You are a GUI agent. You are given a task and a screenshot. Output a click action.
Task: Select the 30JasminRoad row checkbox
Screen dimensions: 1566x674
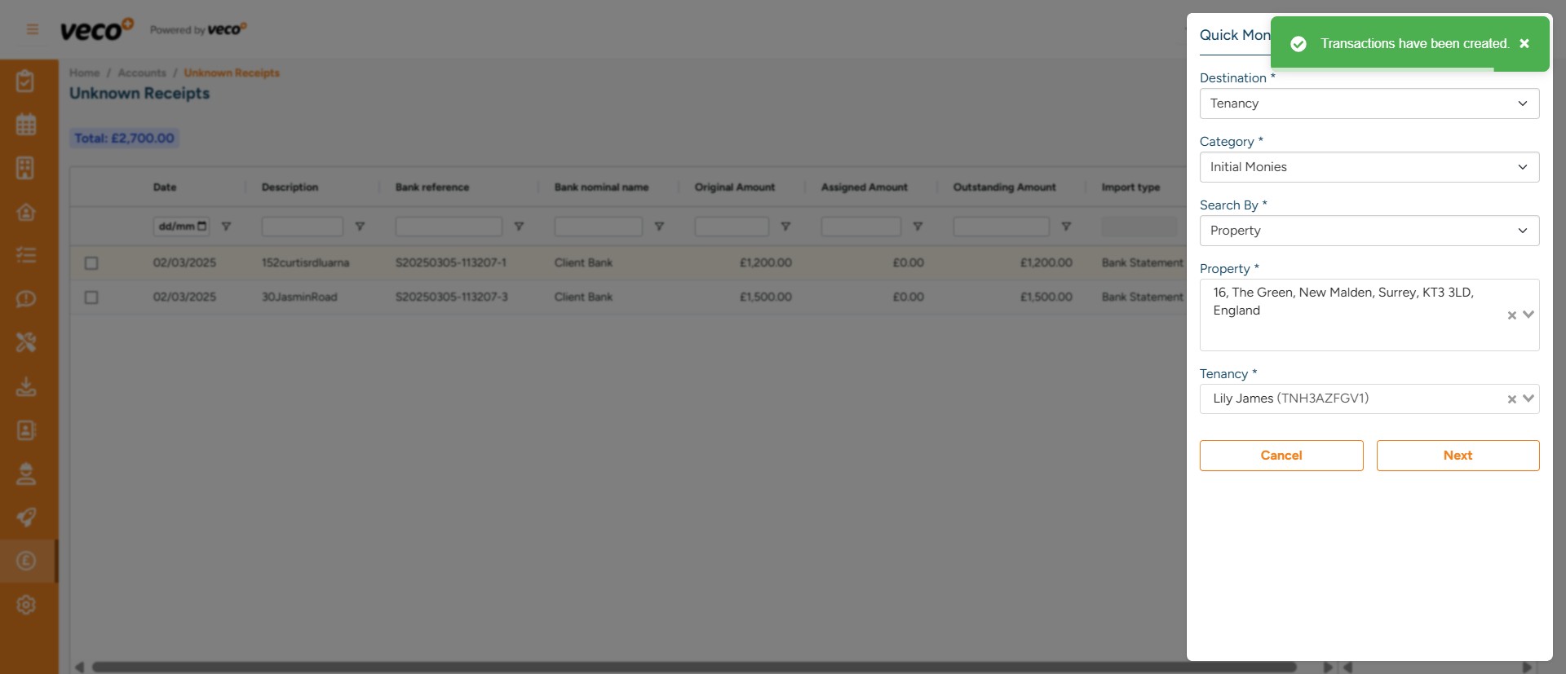[91, 297]
